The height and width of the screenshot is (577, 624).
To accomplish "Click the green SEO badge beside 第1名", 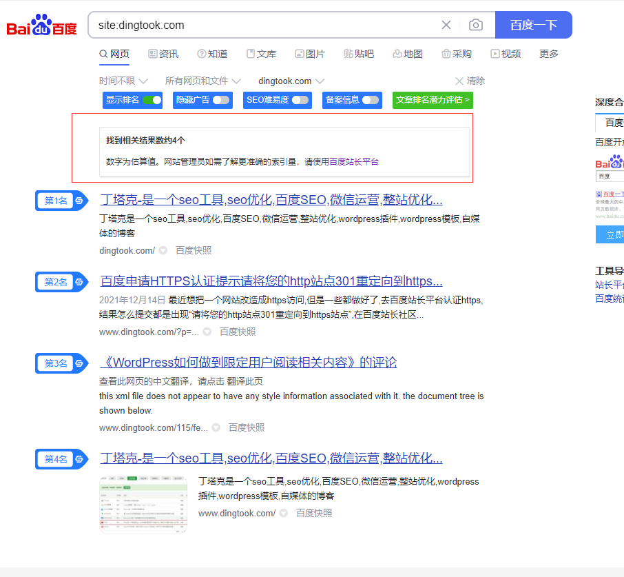I will [79, 201].
